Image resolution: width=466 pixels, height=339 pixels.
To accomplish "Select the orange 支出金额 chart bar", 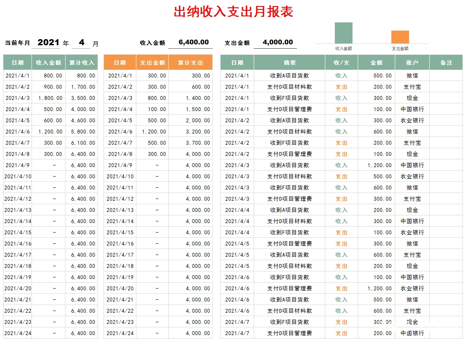I will pos(400,37).
